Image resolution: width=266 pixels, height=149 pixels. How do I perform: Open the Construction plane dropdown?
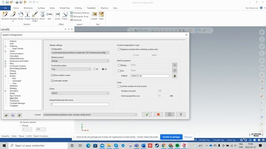[x=71, y=69]
